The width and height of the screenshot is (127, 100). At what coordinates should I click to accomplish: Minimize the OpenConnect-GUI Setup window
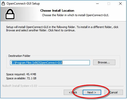coord(97,4)
